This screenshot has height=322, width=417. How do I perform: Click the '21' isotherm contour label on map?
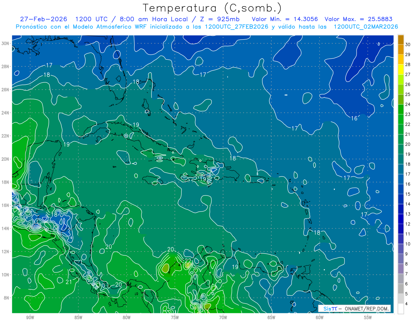(x=69, y=282)
